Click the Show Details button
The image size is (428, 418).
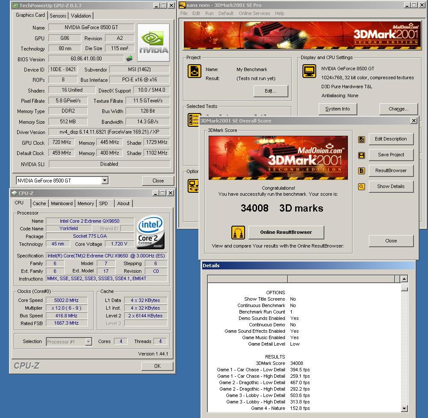point(391,186)
